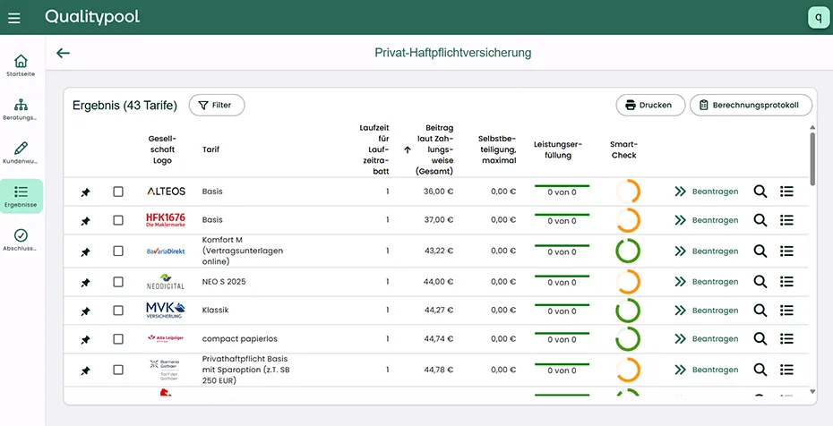The image size is (833, 426).
Task: Check the compact papierlos row checkbox
Action: click(x=118, y=339)
